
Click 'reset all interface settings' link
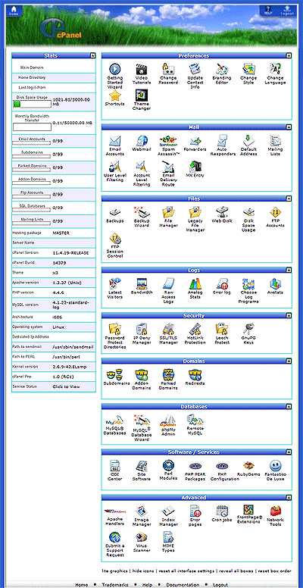(186, 571)
